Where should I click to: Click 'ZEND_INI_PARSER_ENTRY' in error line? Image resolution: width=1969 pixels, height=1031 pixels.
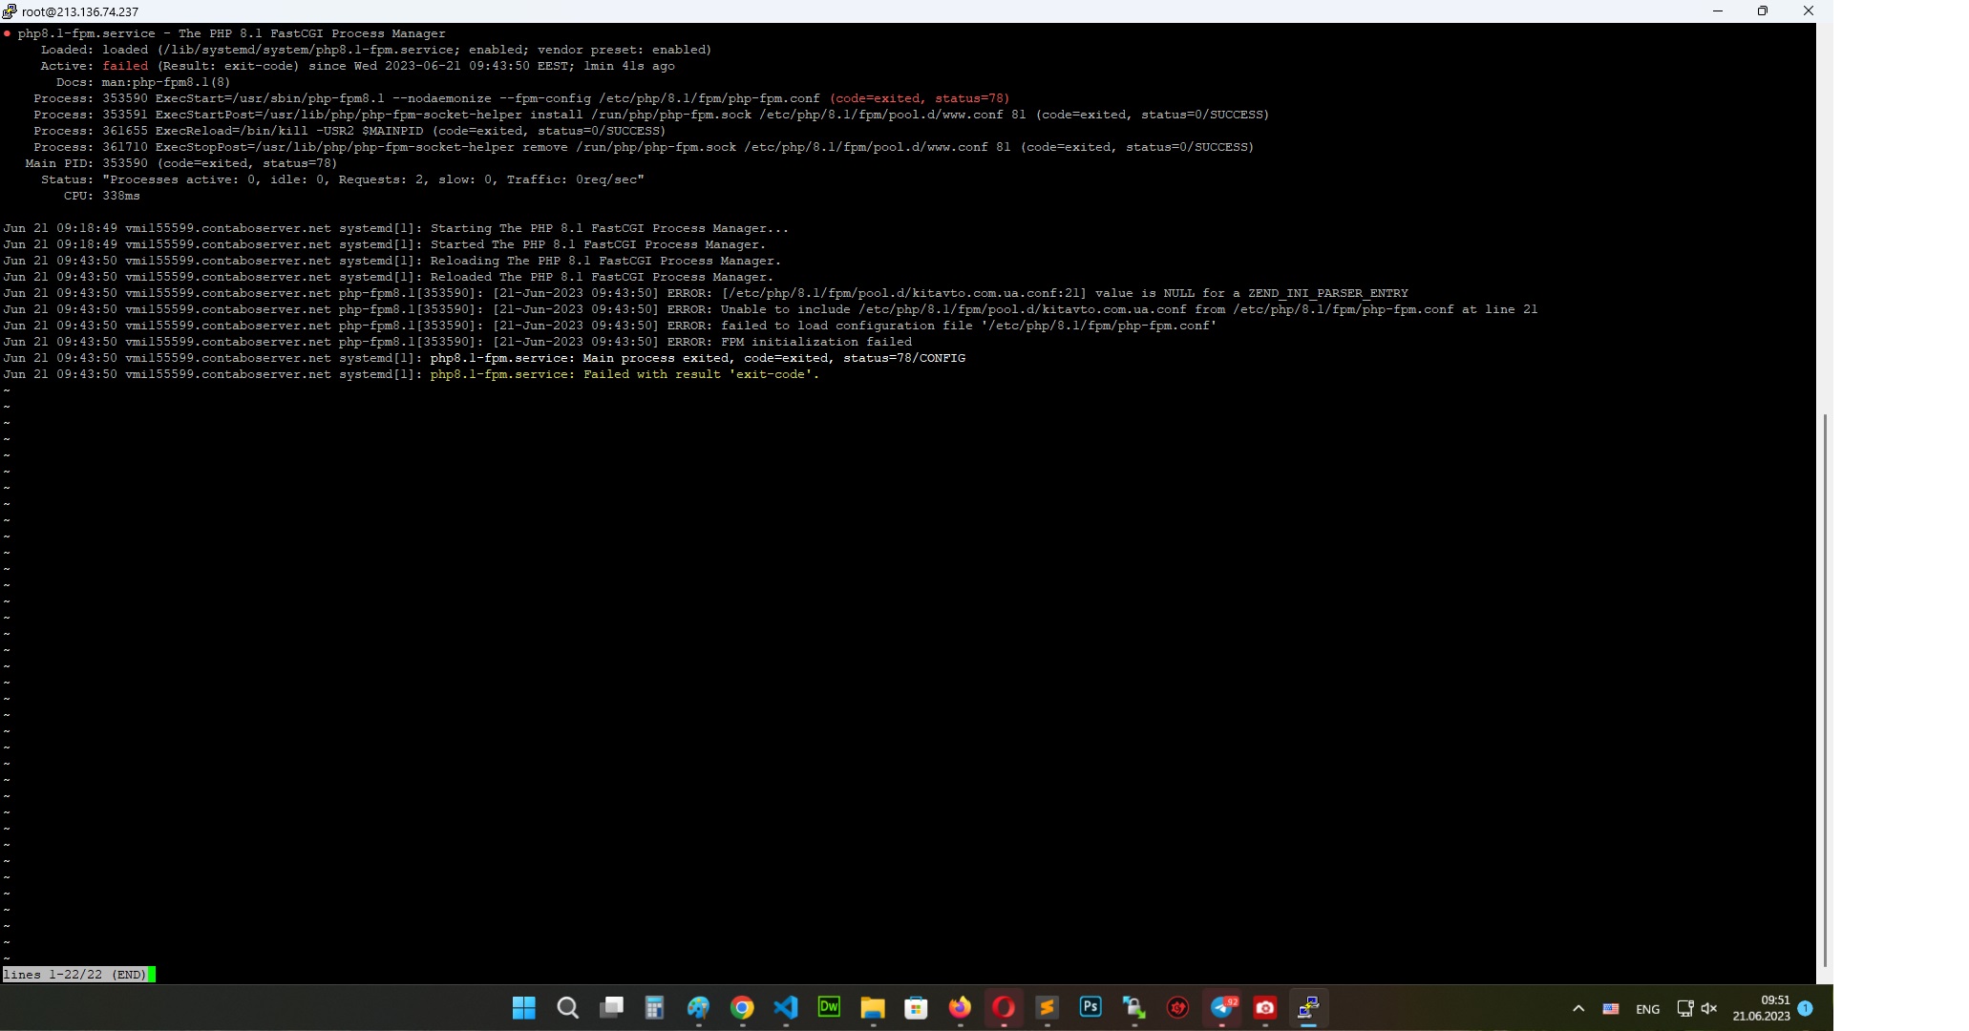click(x=1327, y=293)
